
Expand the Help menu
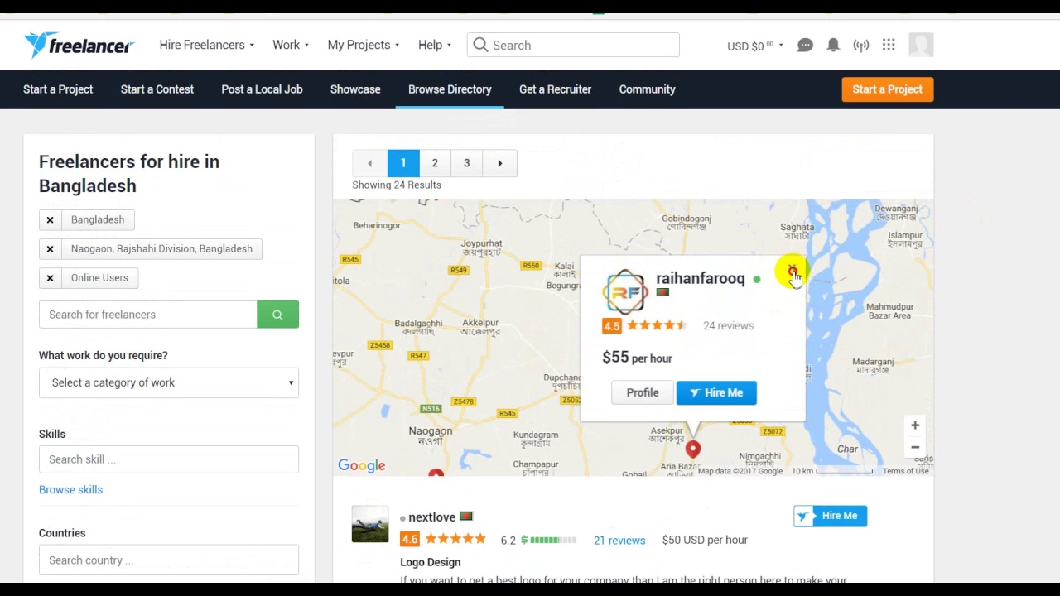click(435, 45)
